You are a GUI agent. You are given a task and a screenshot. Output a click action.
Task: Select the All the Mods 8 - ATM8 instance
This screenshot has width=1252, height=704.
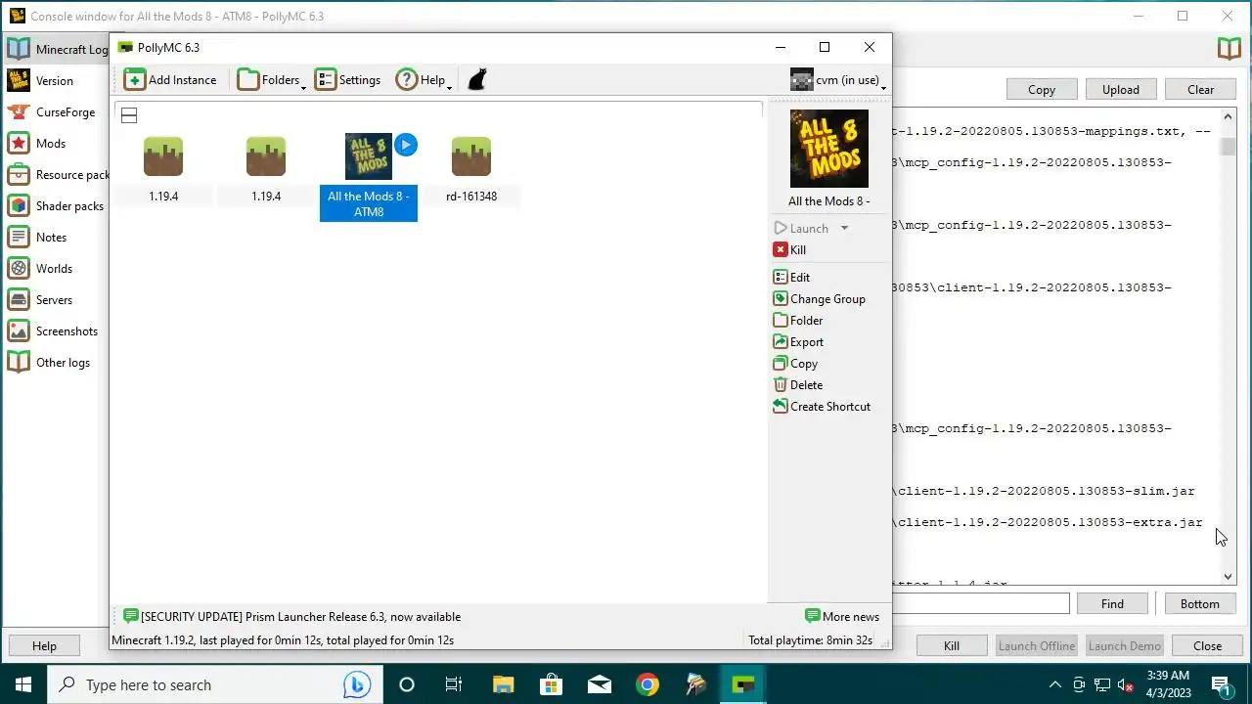(369, 176)
